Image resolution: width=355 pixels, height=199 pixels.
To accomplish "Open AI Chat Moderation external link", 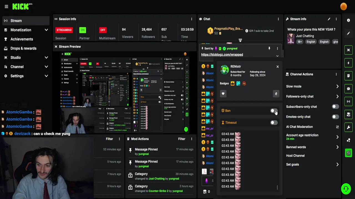I will coord(337,127).
